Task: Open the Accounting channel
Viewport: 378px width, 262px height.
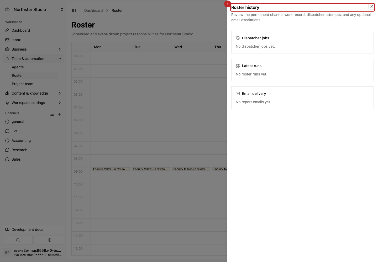Action: coord(34,140)
